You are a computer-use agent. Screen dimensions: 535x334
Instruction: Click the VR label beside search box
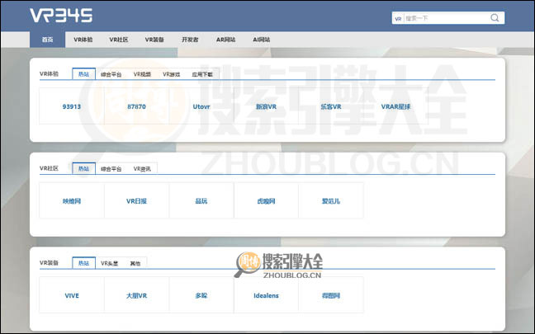(x=398, y=18)
